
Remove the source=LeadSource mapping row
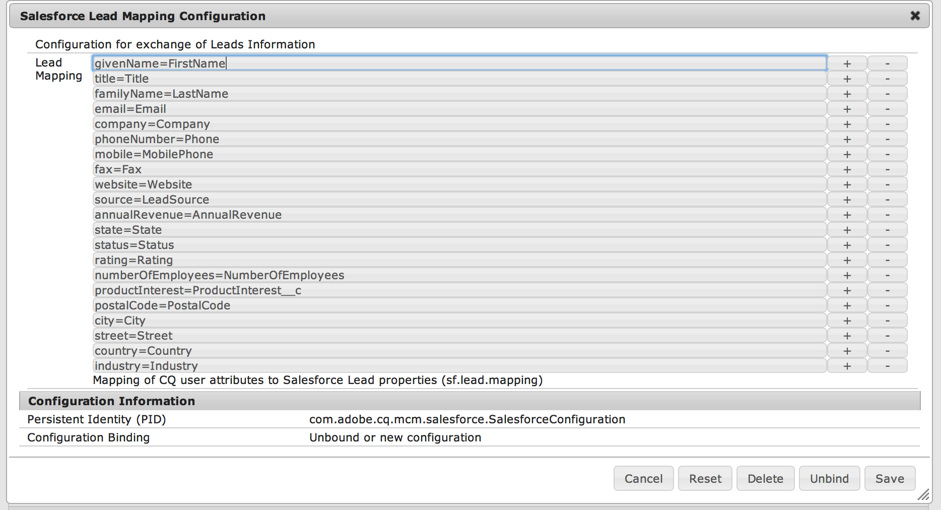(888, 200)
